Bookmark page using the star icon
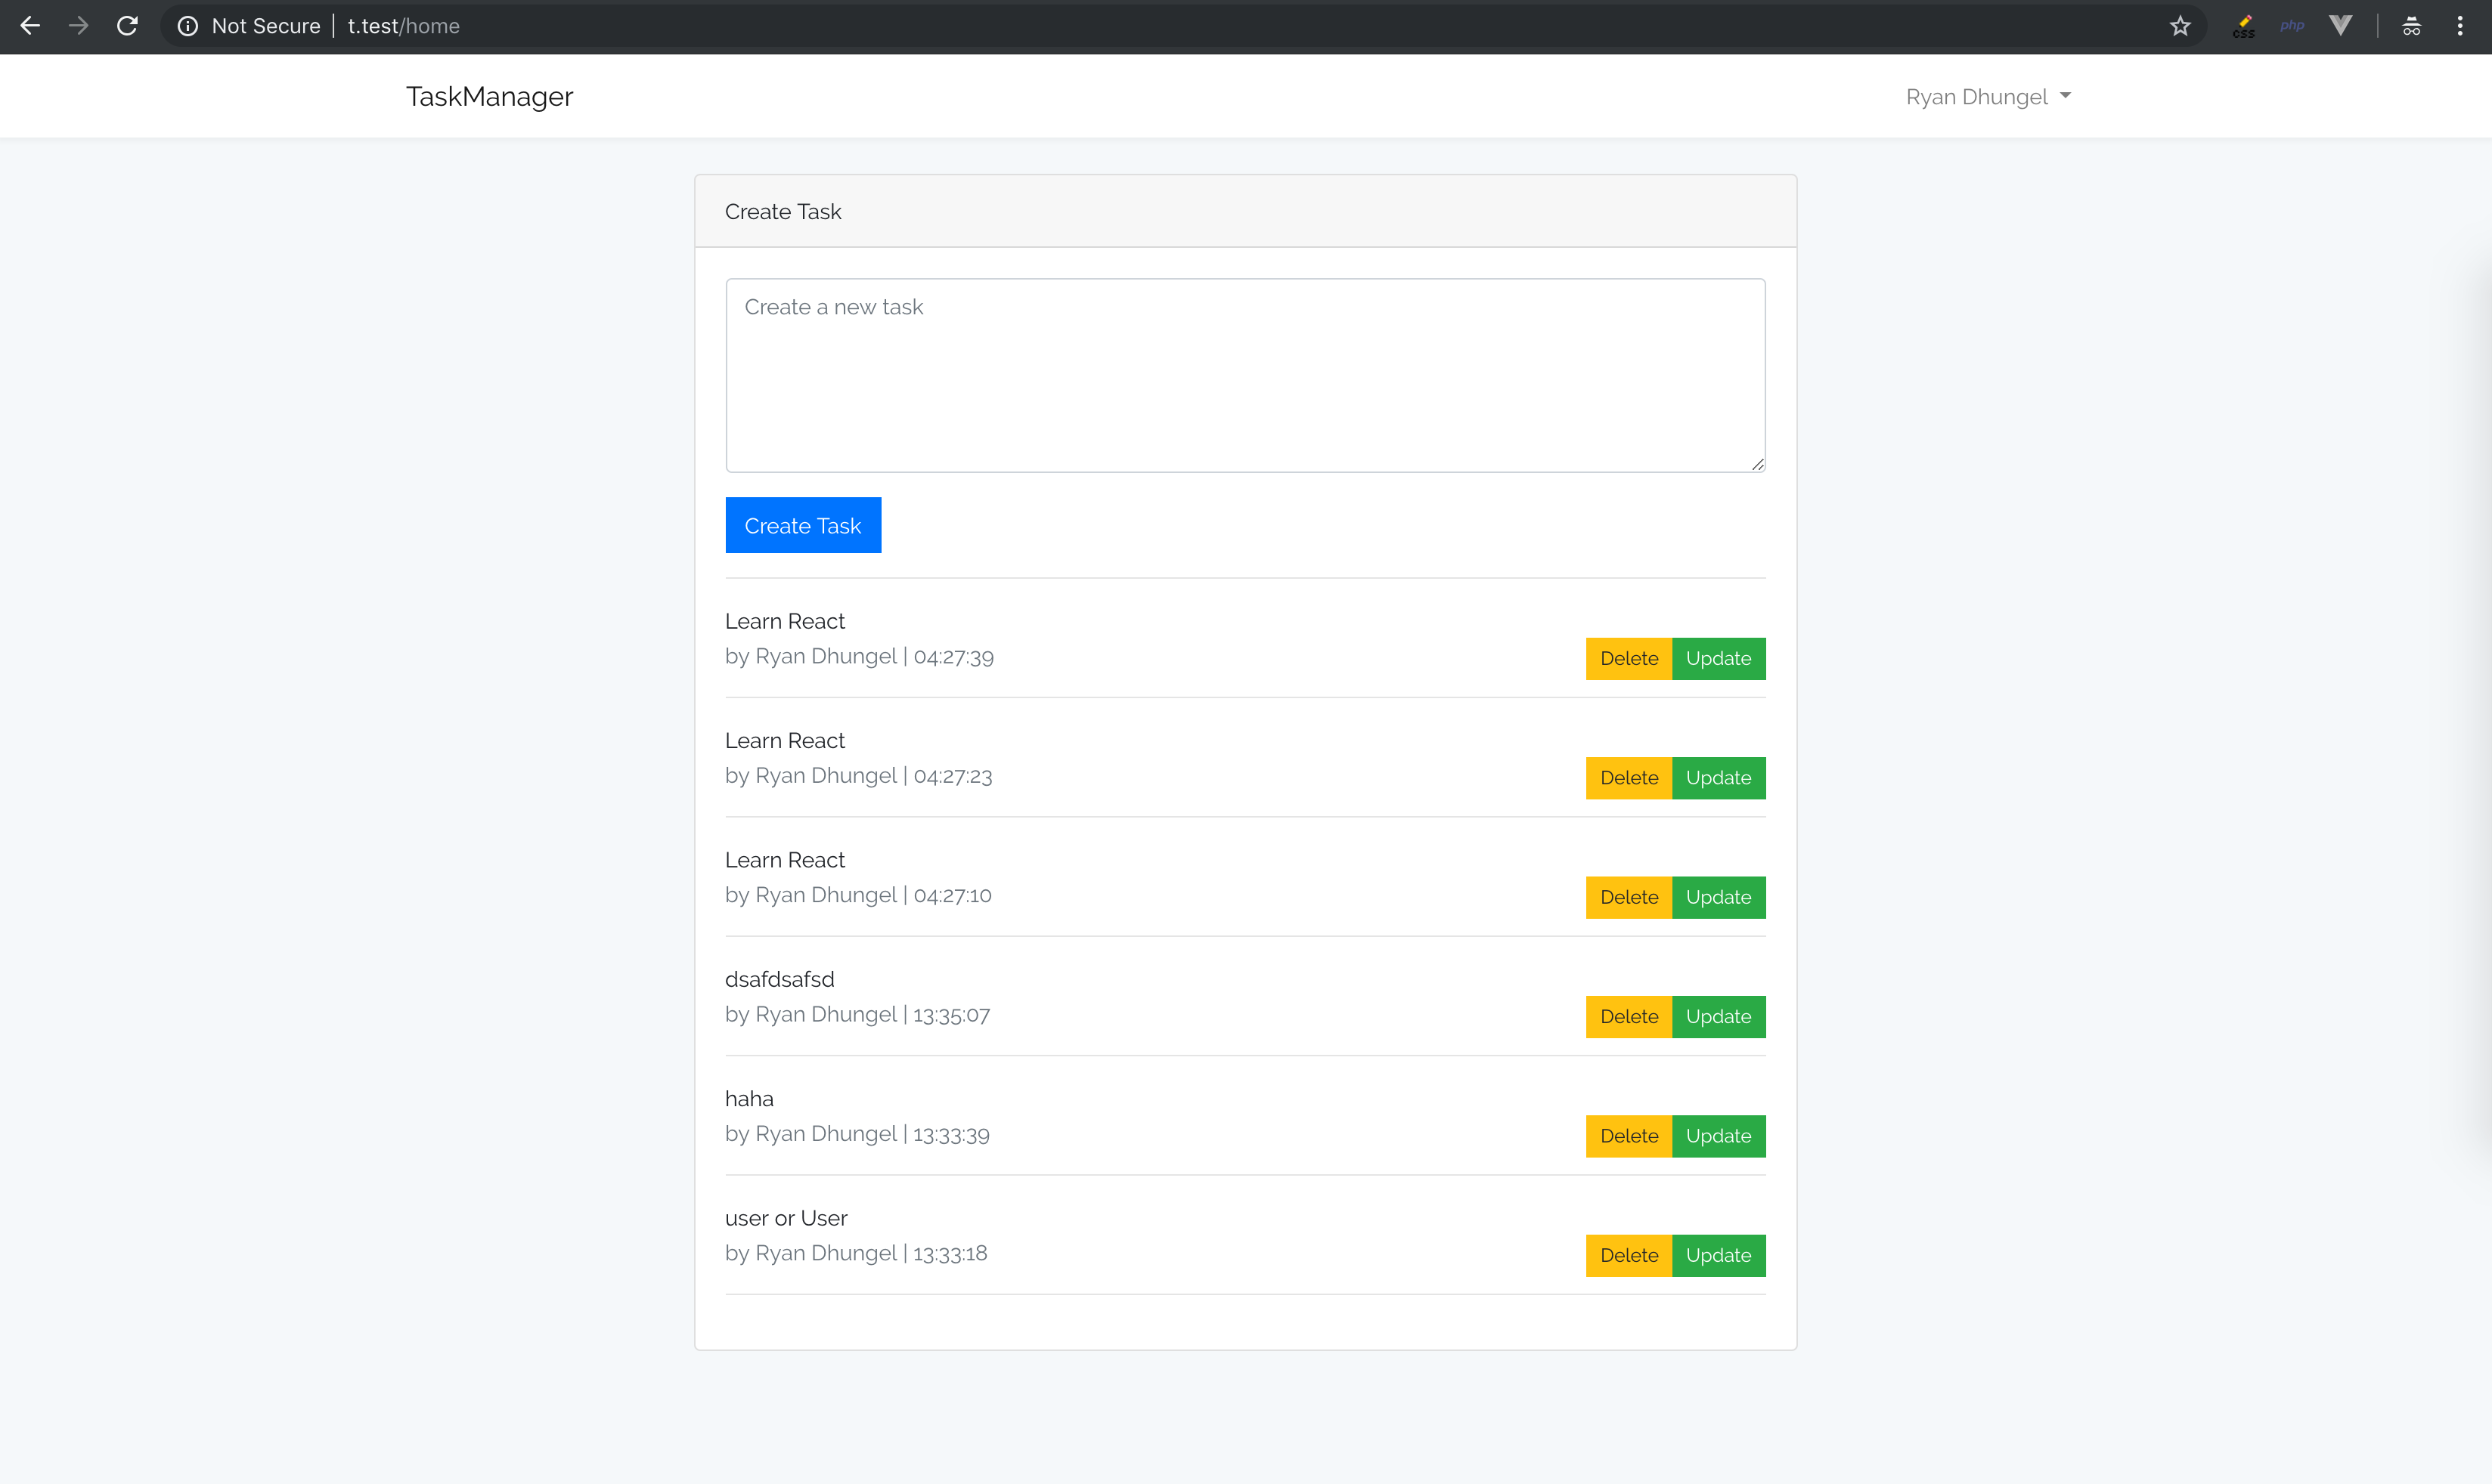 pos(2180,26)
